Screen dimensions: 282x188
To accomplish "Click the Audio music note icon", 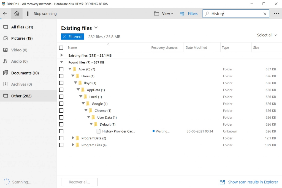I will (x=6, y=61).
